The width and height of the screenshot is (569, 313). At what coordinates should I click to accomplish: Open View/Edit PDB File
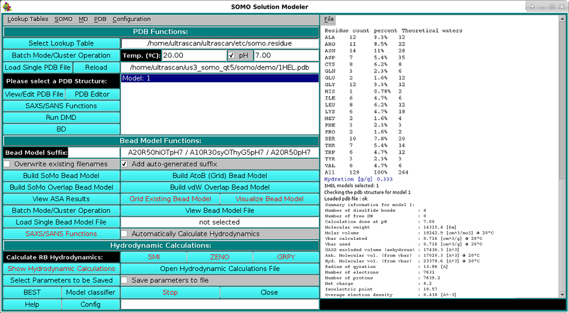click(34, 94)
